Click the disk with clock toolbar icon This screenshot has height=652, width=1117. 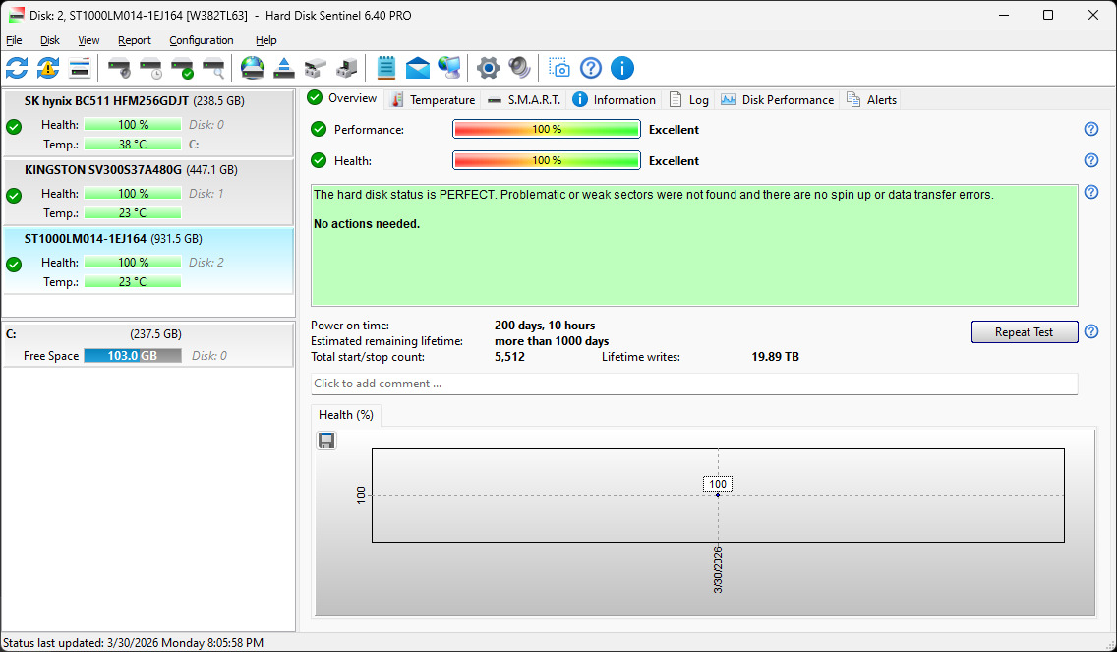pyautogui.click(x=151, y=69)
